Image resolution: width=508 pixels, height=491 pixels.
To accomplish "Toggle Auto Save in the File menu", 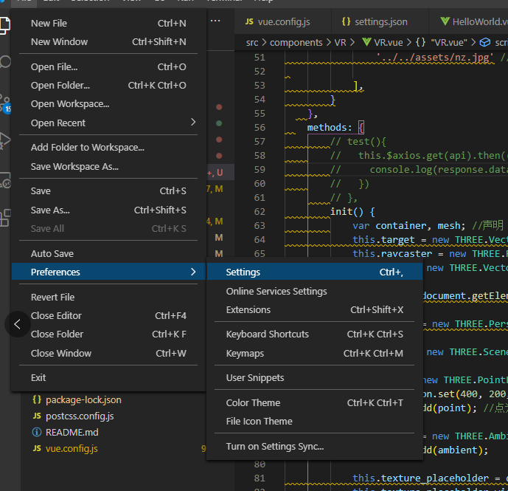I will tap(52, 253).
